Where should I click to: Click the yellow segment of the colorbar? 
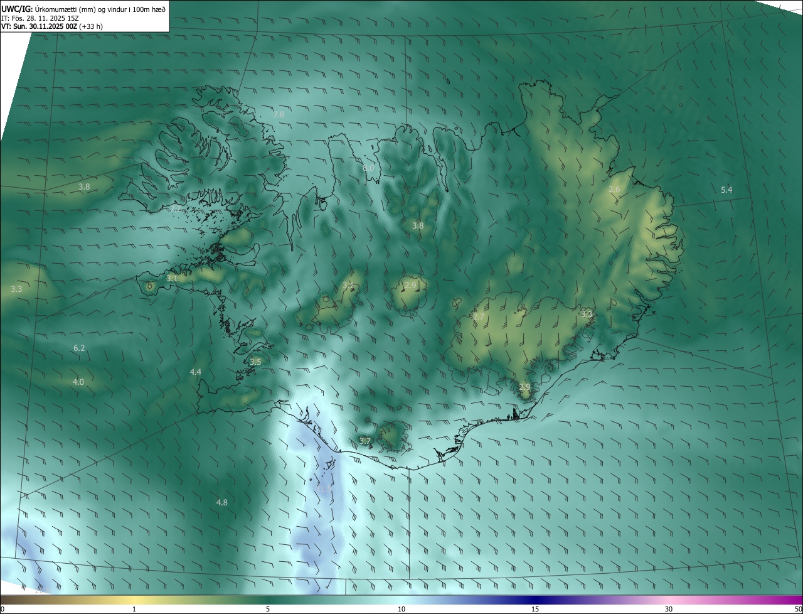click(135, 600)
